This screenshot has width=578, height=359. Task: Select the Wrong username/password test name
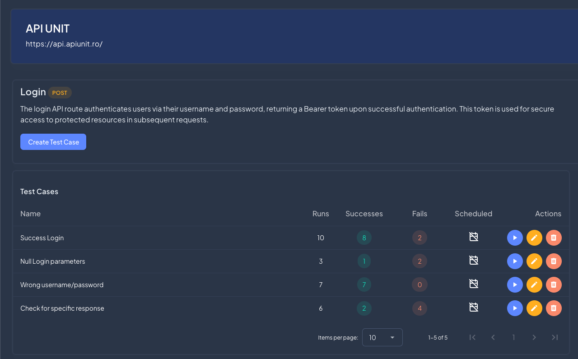[x=62, y=285]
